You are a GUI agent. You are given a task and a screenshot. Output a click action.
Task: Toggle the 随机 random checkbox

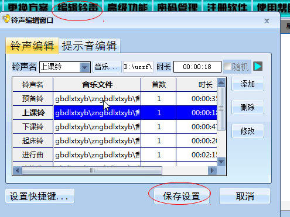coord(227,67)
